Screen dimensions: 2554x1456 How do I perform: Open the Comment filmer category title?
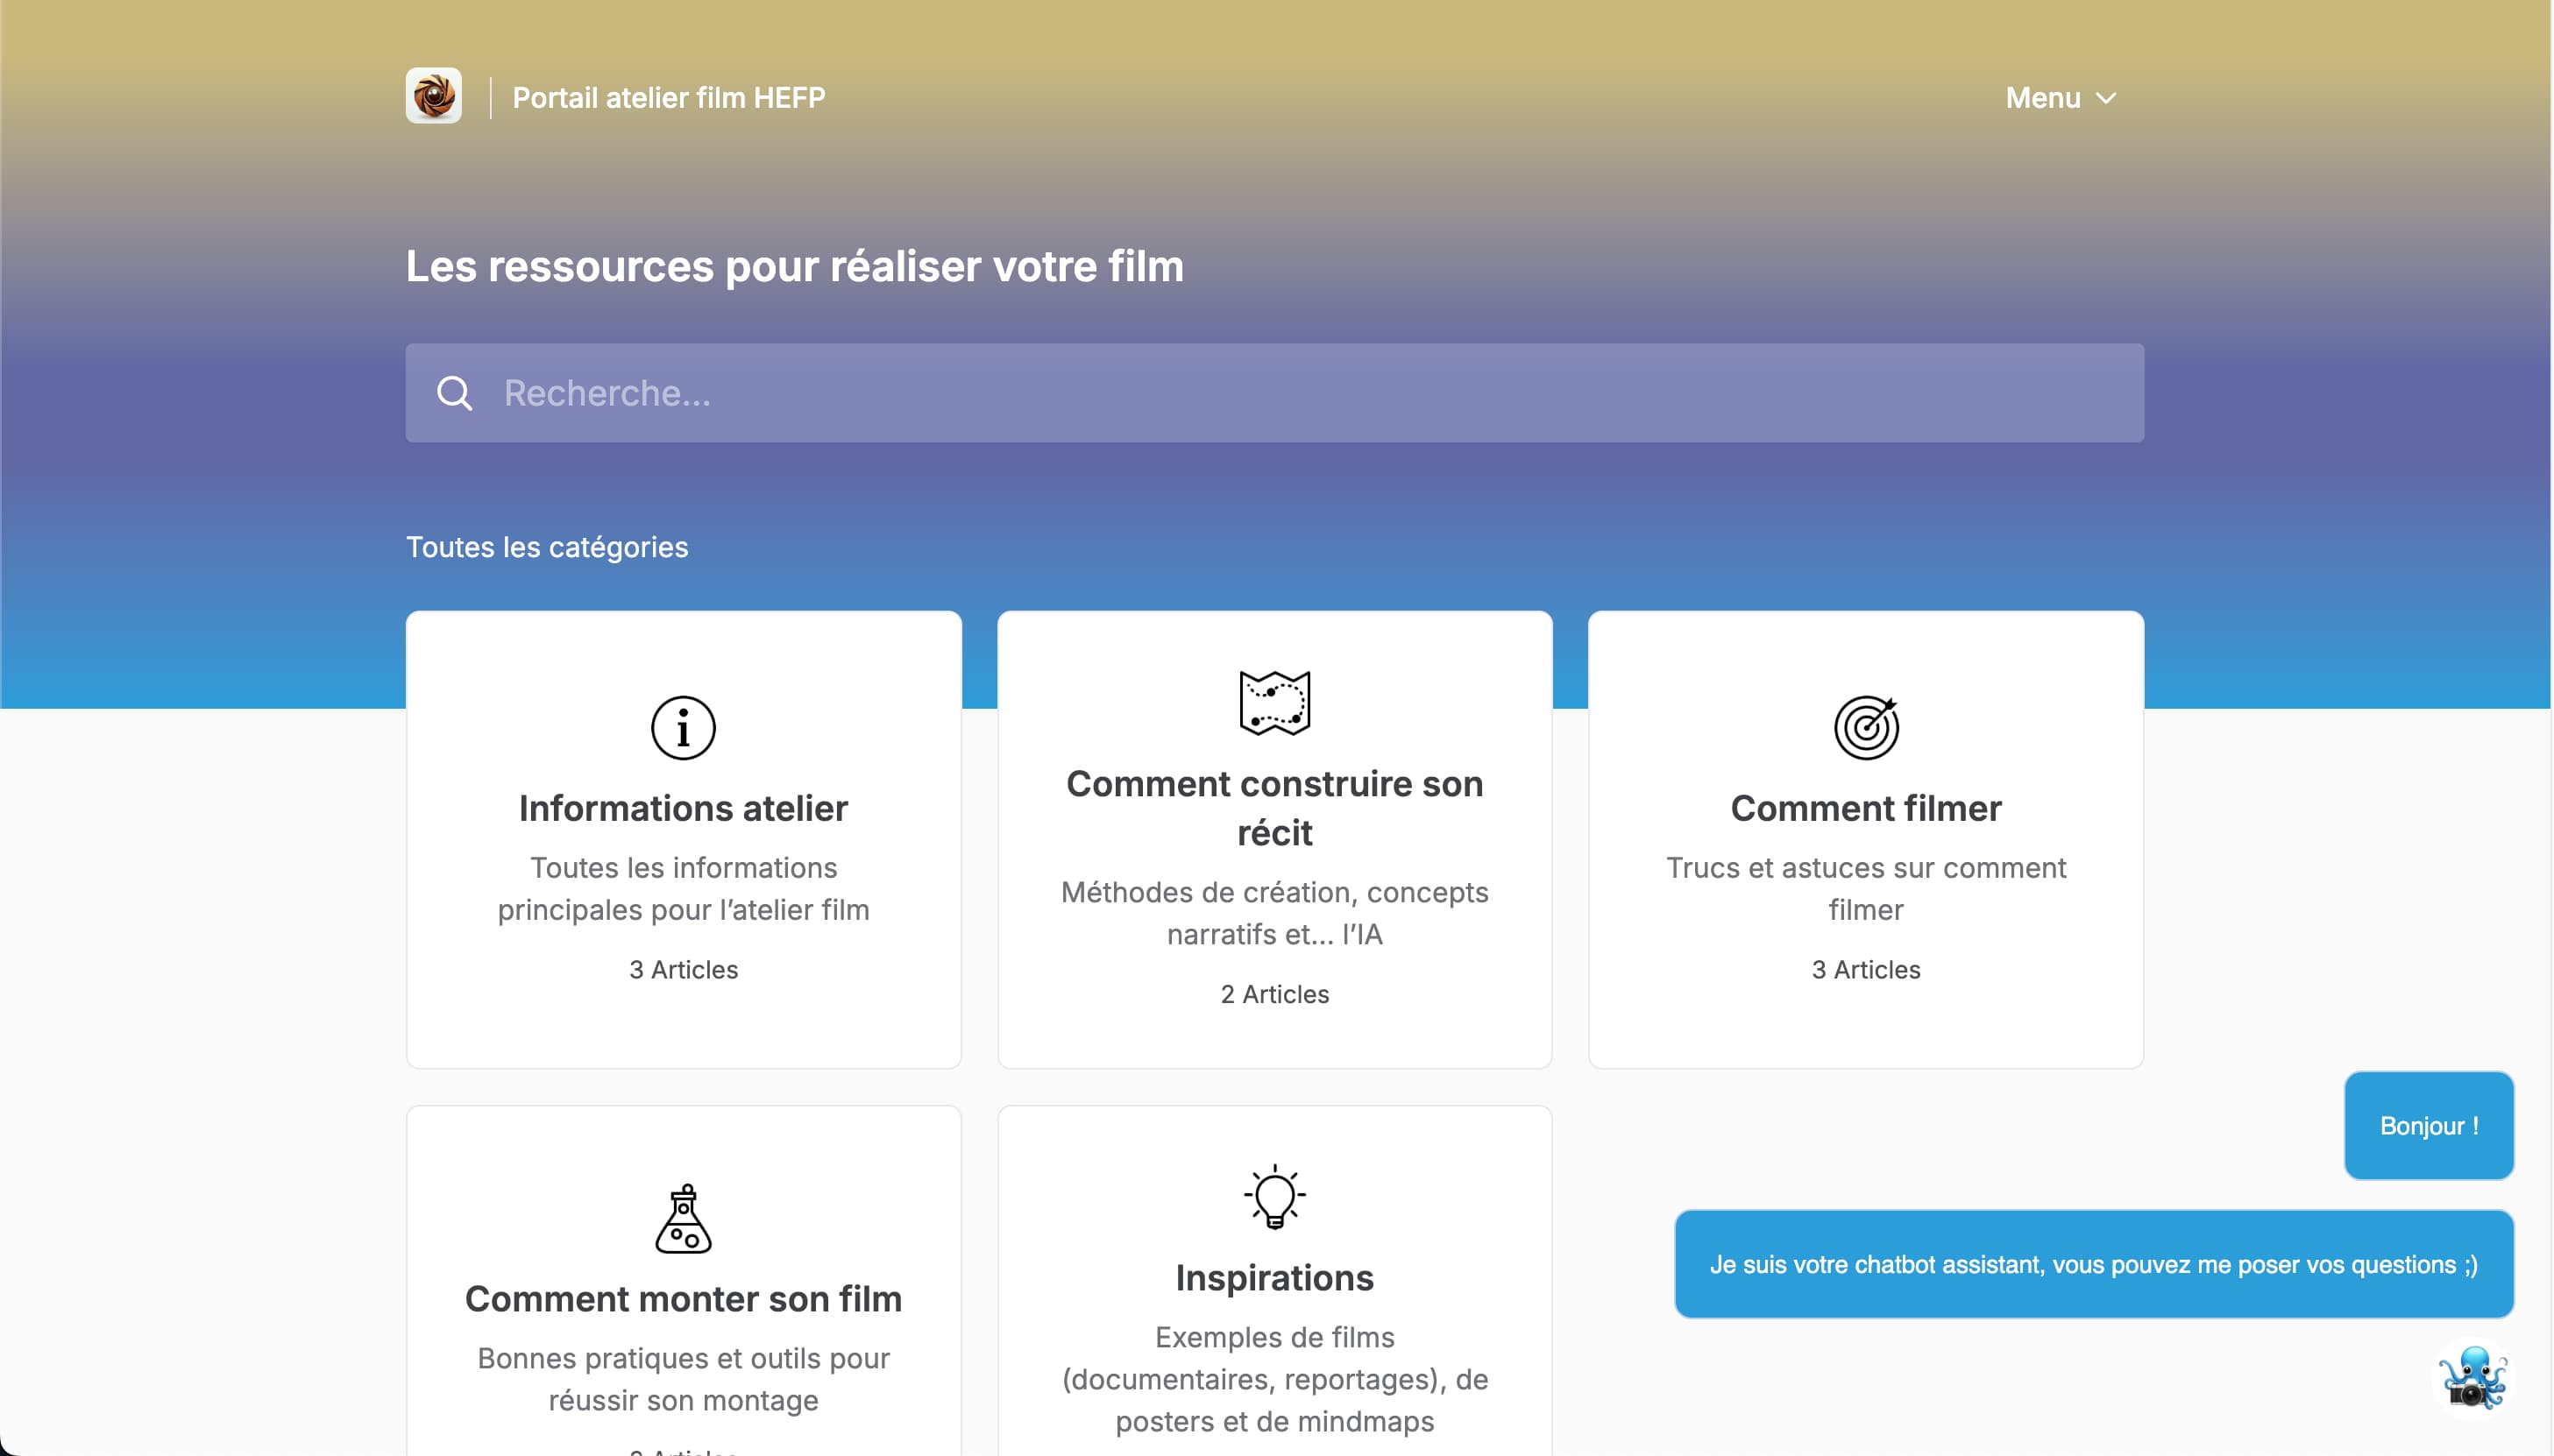pyautogui.click(x=1866, y=808)
